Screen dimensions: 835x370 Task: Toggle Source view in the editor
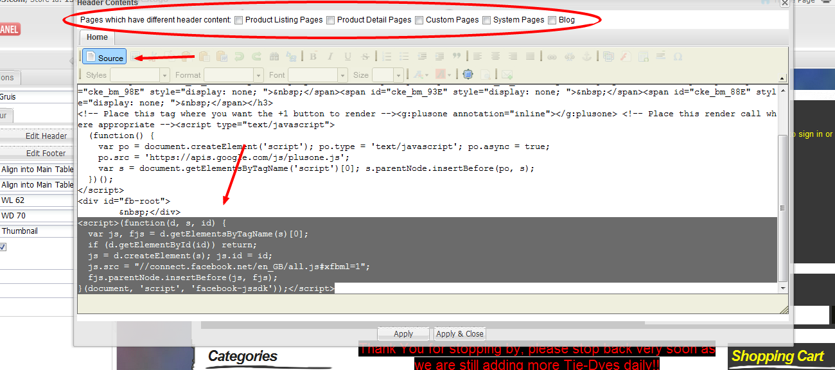[104, 57]
